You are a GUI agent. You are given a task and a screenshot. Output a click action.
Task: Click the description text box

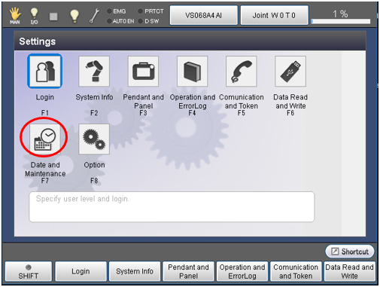coord(172,206)
